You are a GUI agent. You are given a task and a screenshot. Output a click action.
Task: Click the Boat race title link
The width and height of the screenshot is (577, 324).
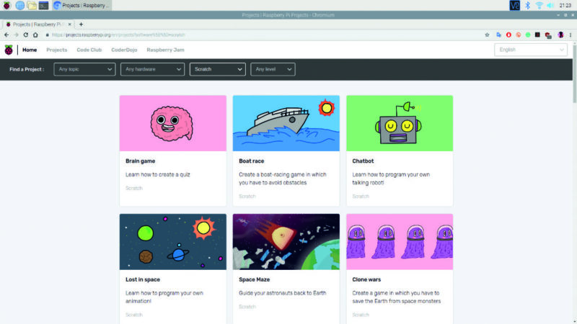pyautogui.click(x=251, y=161)
